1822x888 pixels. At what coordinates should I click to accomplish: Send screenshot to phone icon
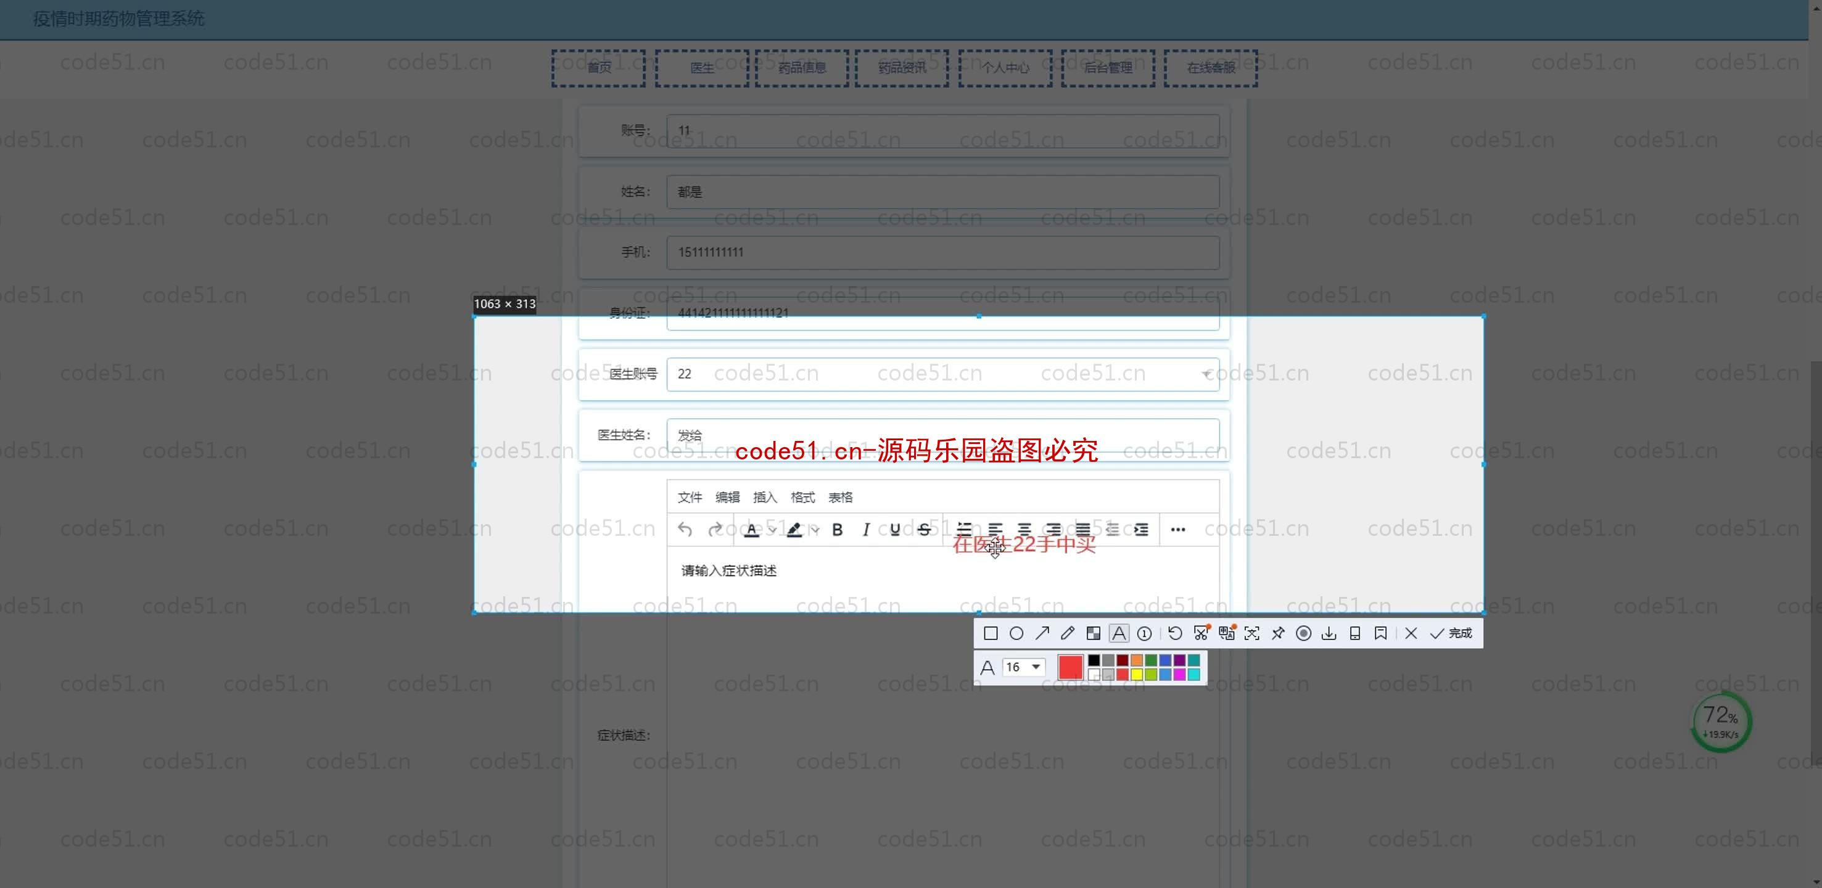click(x=1354, y=633)
